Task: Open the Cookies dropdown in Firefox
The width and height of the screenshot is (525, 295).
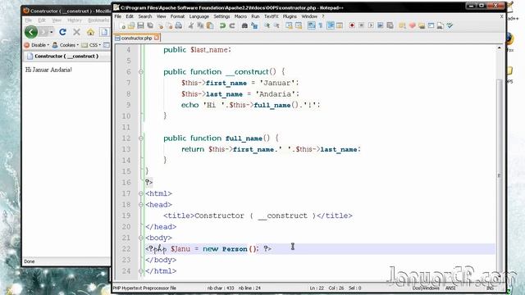Action: [66, 45]
